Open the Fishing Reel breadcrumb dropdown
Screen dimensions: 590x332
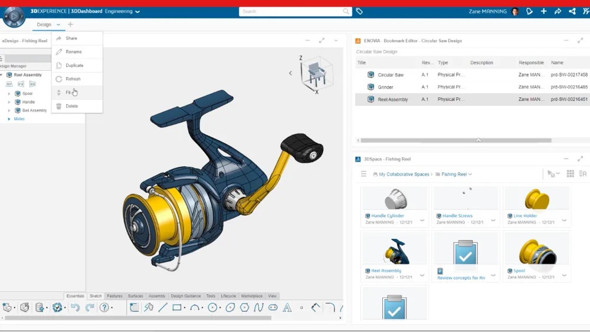coord(470,175)
